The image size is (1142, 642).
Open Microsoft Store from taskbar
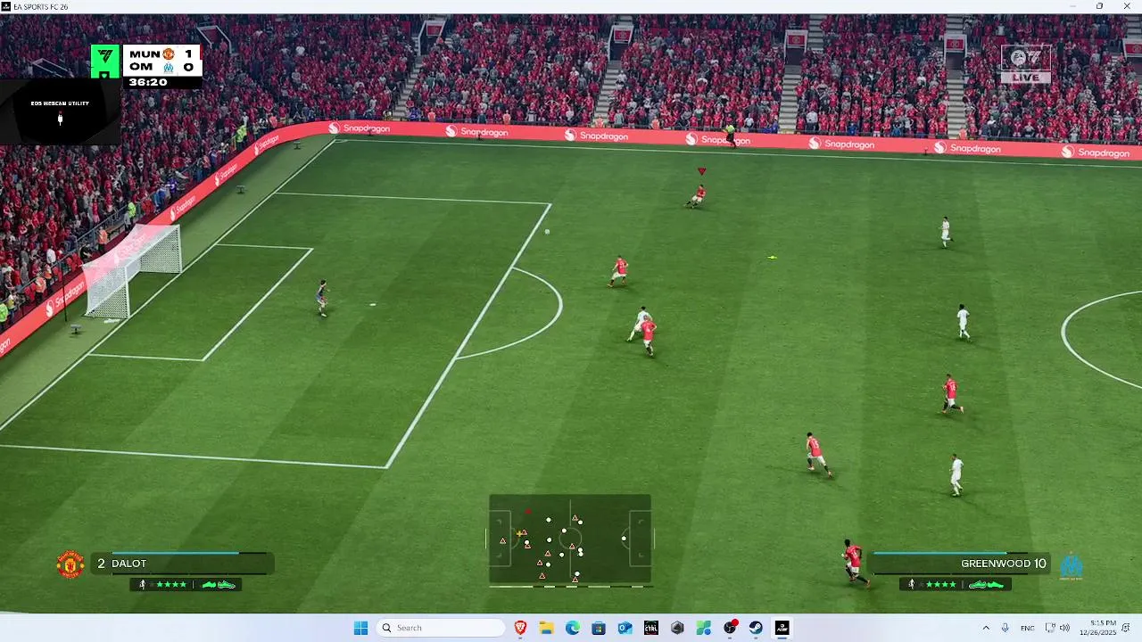coord(599,628)
